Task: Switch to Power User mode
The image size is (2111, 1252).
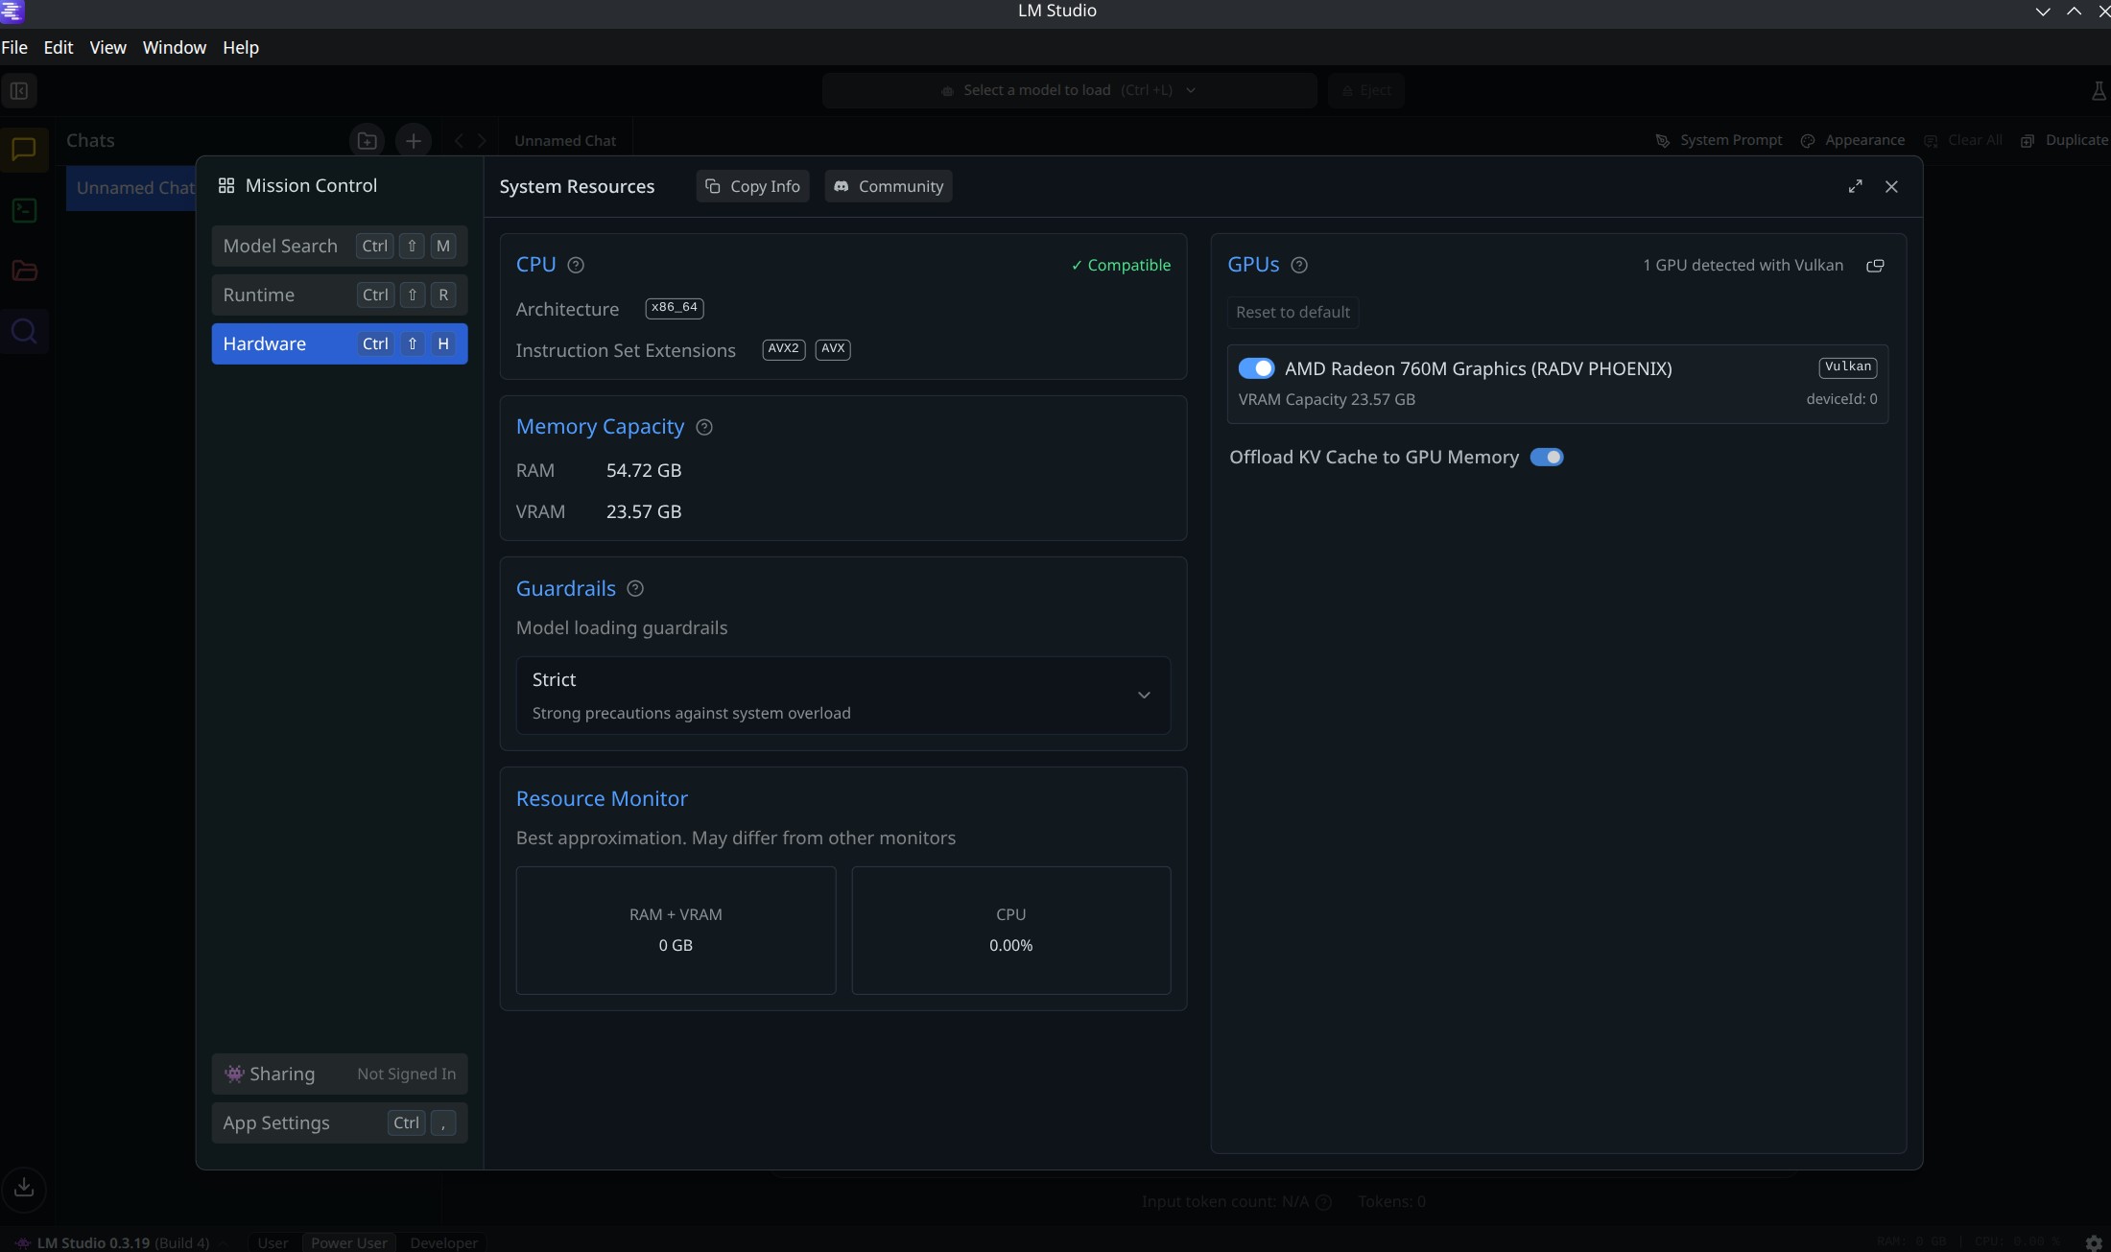Action: [349, 1242]
